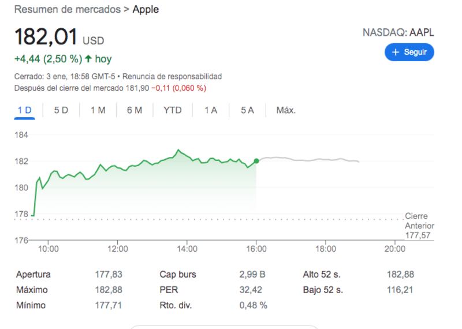Click the Seguir follow button

tap(409, 52)
